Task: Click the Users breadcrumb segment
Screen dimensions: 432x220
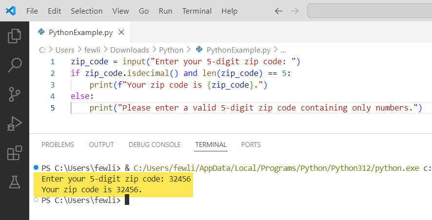Action: coord(65,50)
